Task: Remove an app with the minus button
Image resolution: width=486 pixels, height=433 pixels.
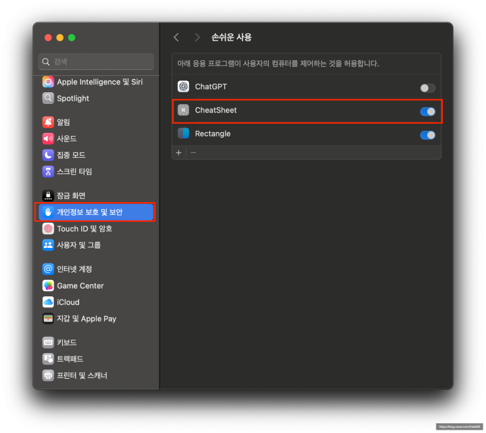Action: click(x=194, y=153)
